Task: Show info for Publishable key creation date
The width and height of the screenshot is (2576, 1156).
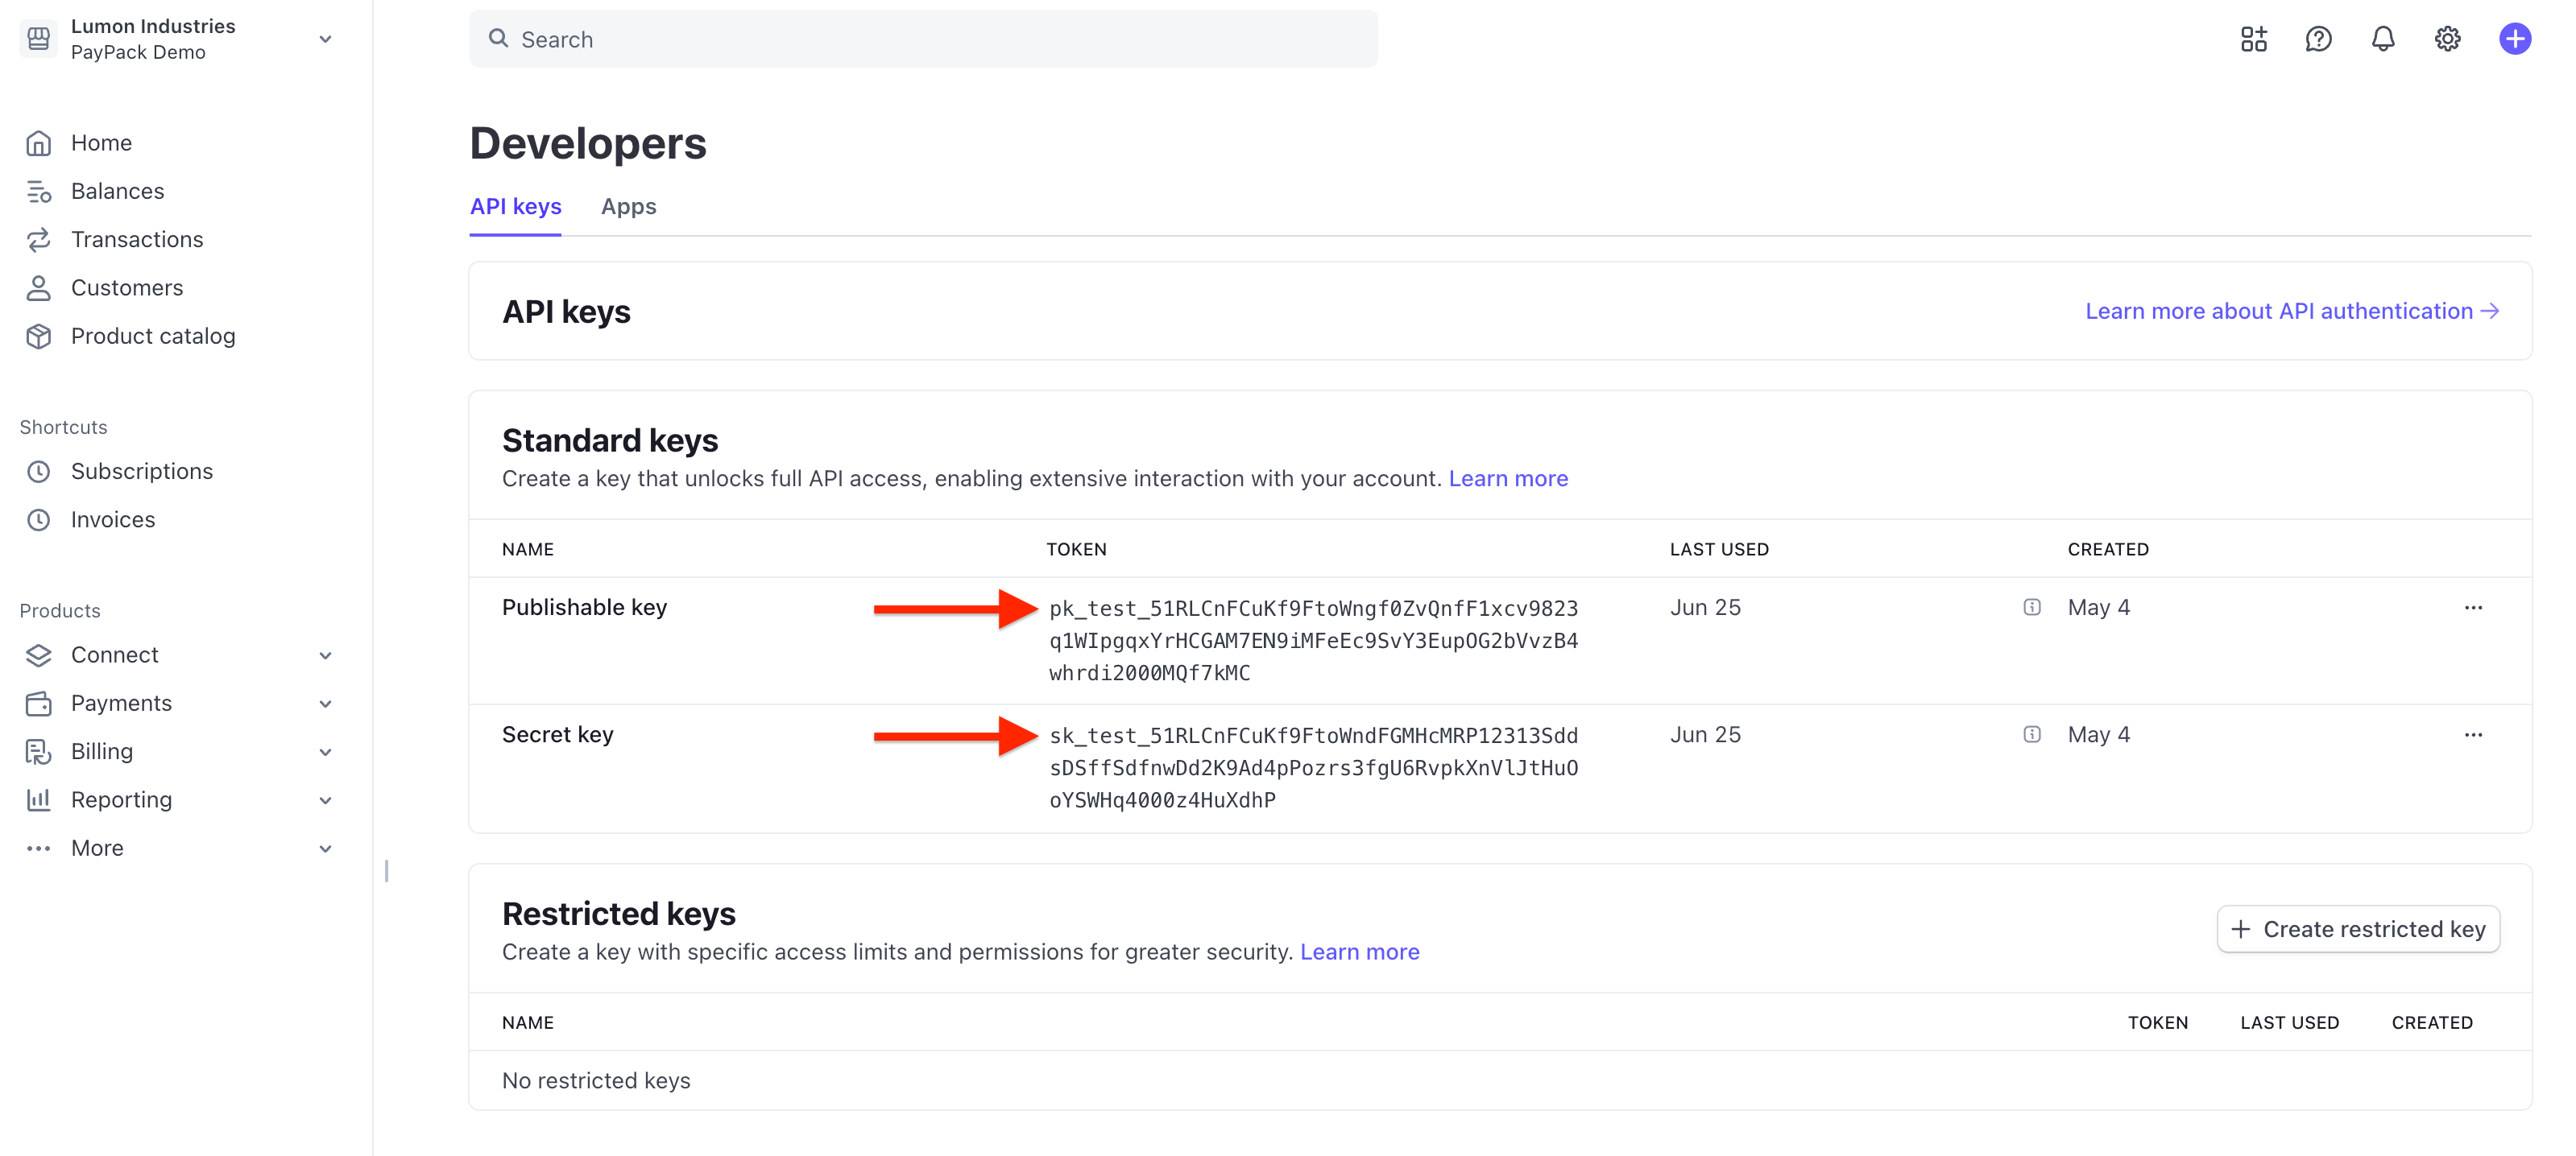Action: [2032, 606]
